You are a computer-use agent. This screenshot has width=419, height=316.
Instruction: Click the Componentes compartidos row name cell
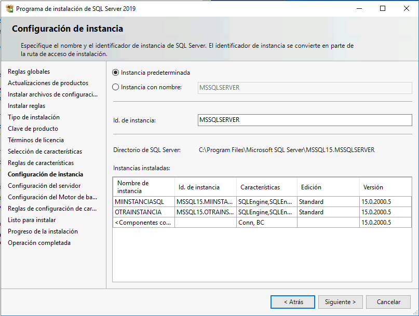144,223
